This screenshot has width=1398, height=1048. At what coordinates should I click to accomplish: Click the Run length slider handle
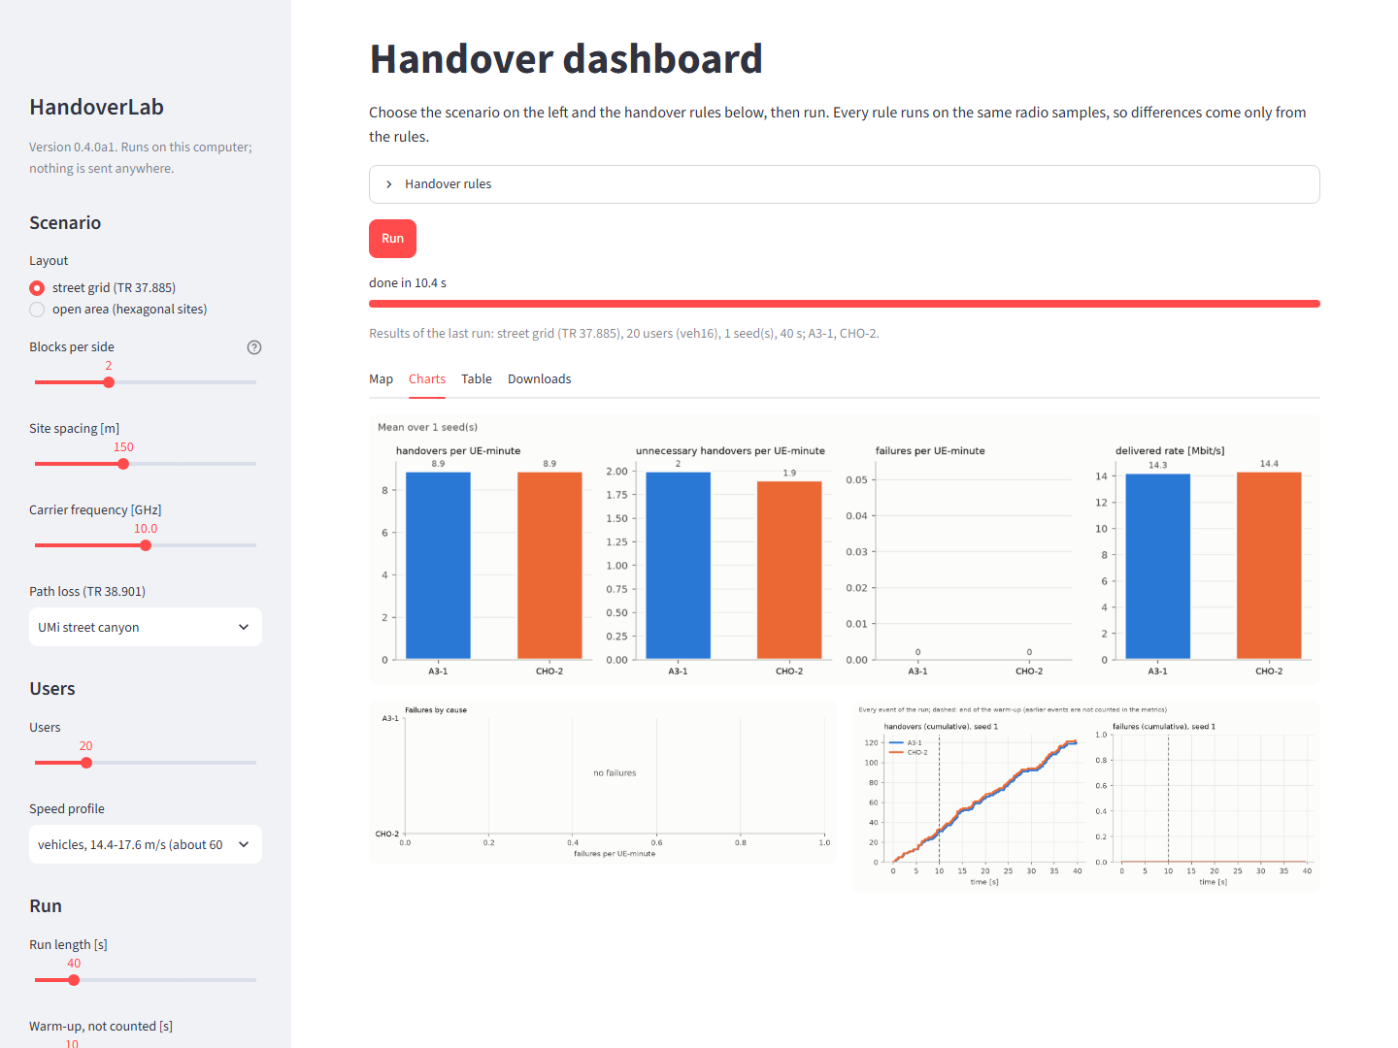(x=74, y=980)
